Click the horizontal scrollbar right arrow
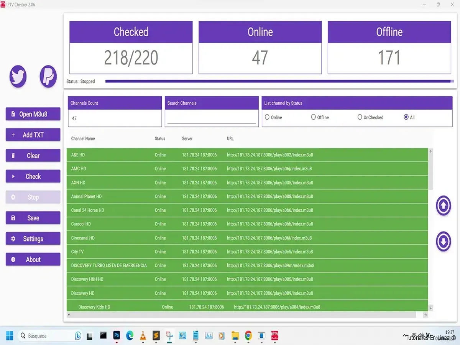 point(426,315)
